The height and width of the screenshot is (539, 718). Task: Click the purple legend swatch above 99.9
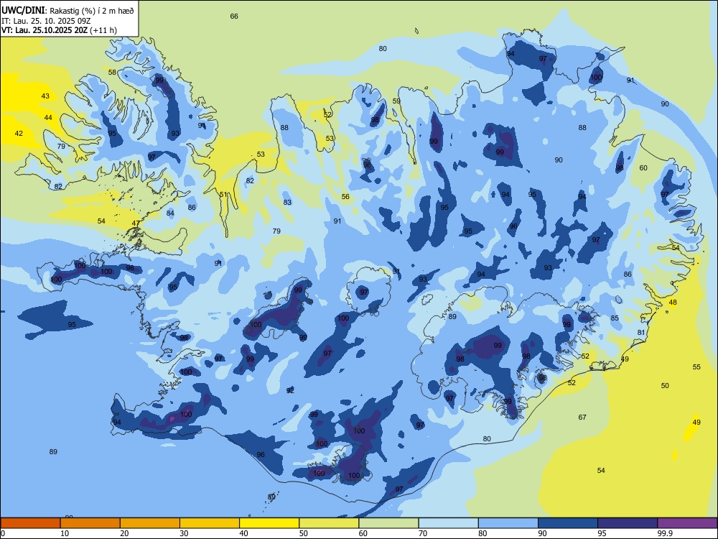point(687,523)
